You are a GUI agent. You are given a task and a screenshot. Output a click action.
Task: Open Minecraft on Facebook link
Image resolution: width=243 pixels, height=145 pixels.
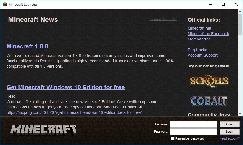pos(208,34)
